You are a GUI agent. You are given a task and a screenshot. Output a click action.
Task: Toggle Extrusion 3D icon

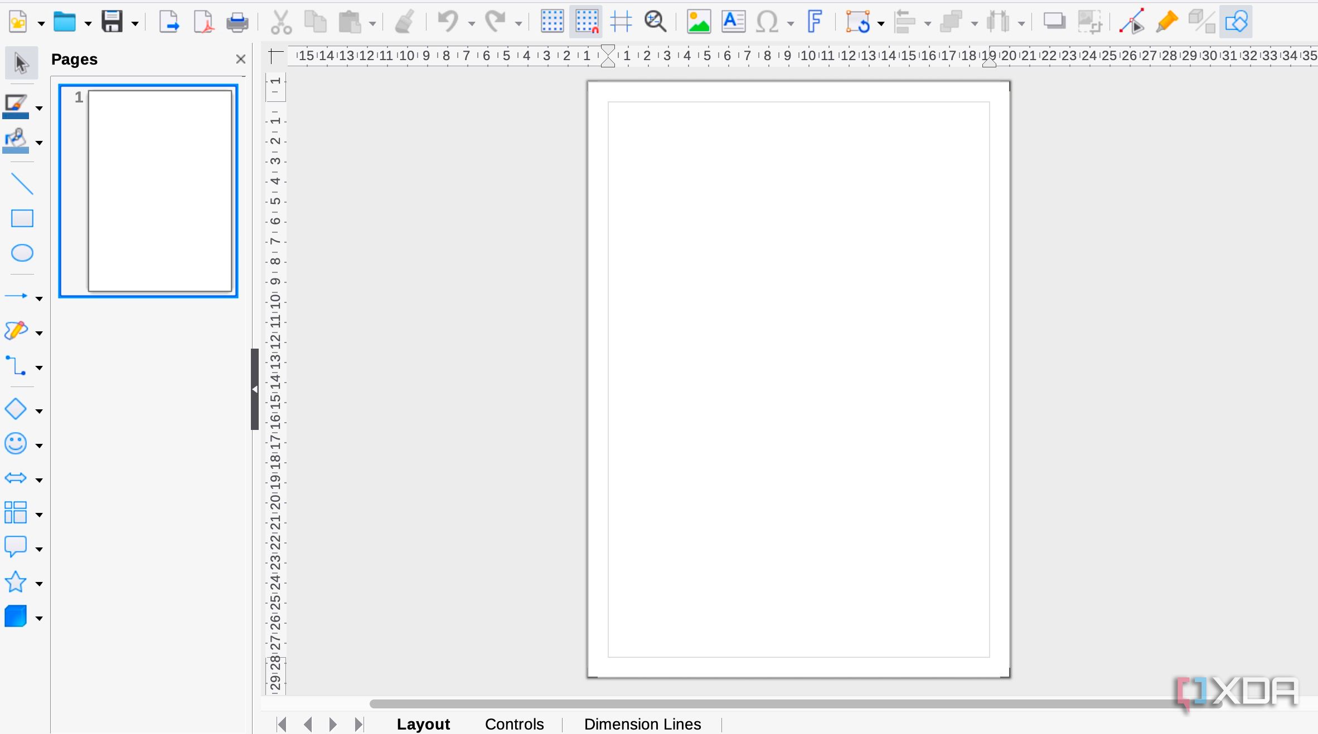click(x=1201, y=22)
